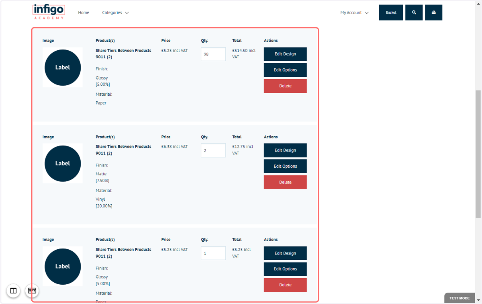
Task: Click the page vertical scrollbar thumb
Action: (478, 154)
